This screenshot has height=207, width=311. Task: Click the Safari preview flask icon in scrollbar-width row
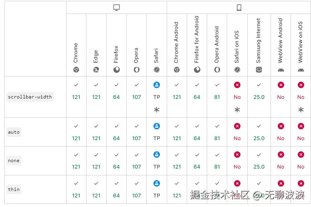point(157,85)
